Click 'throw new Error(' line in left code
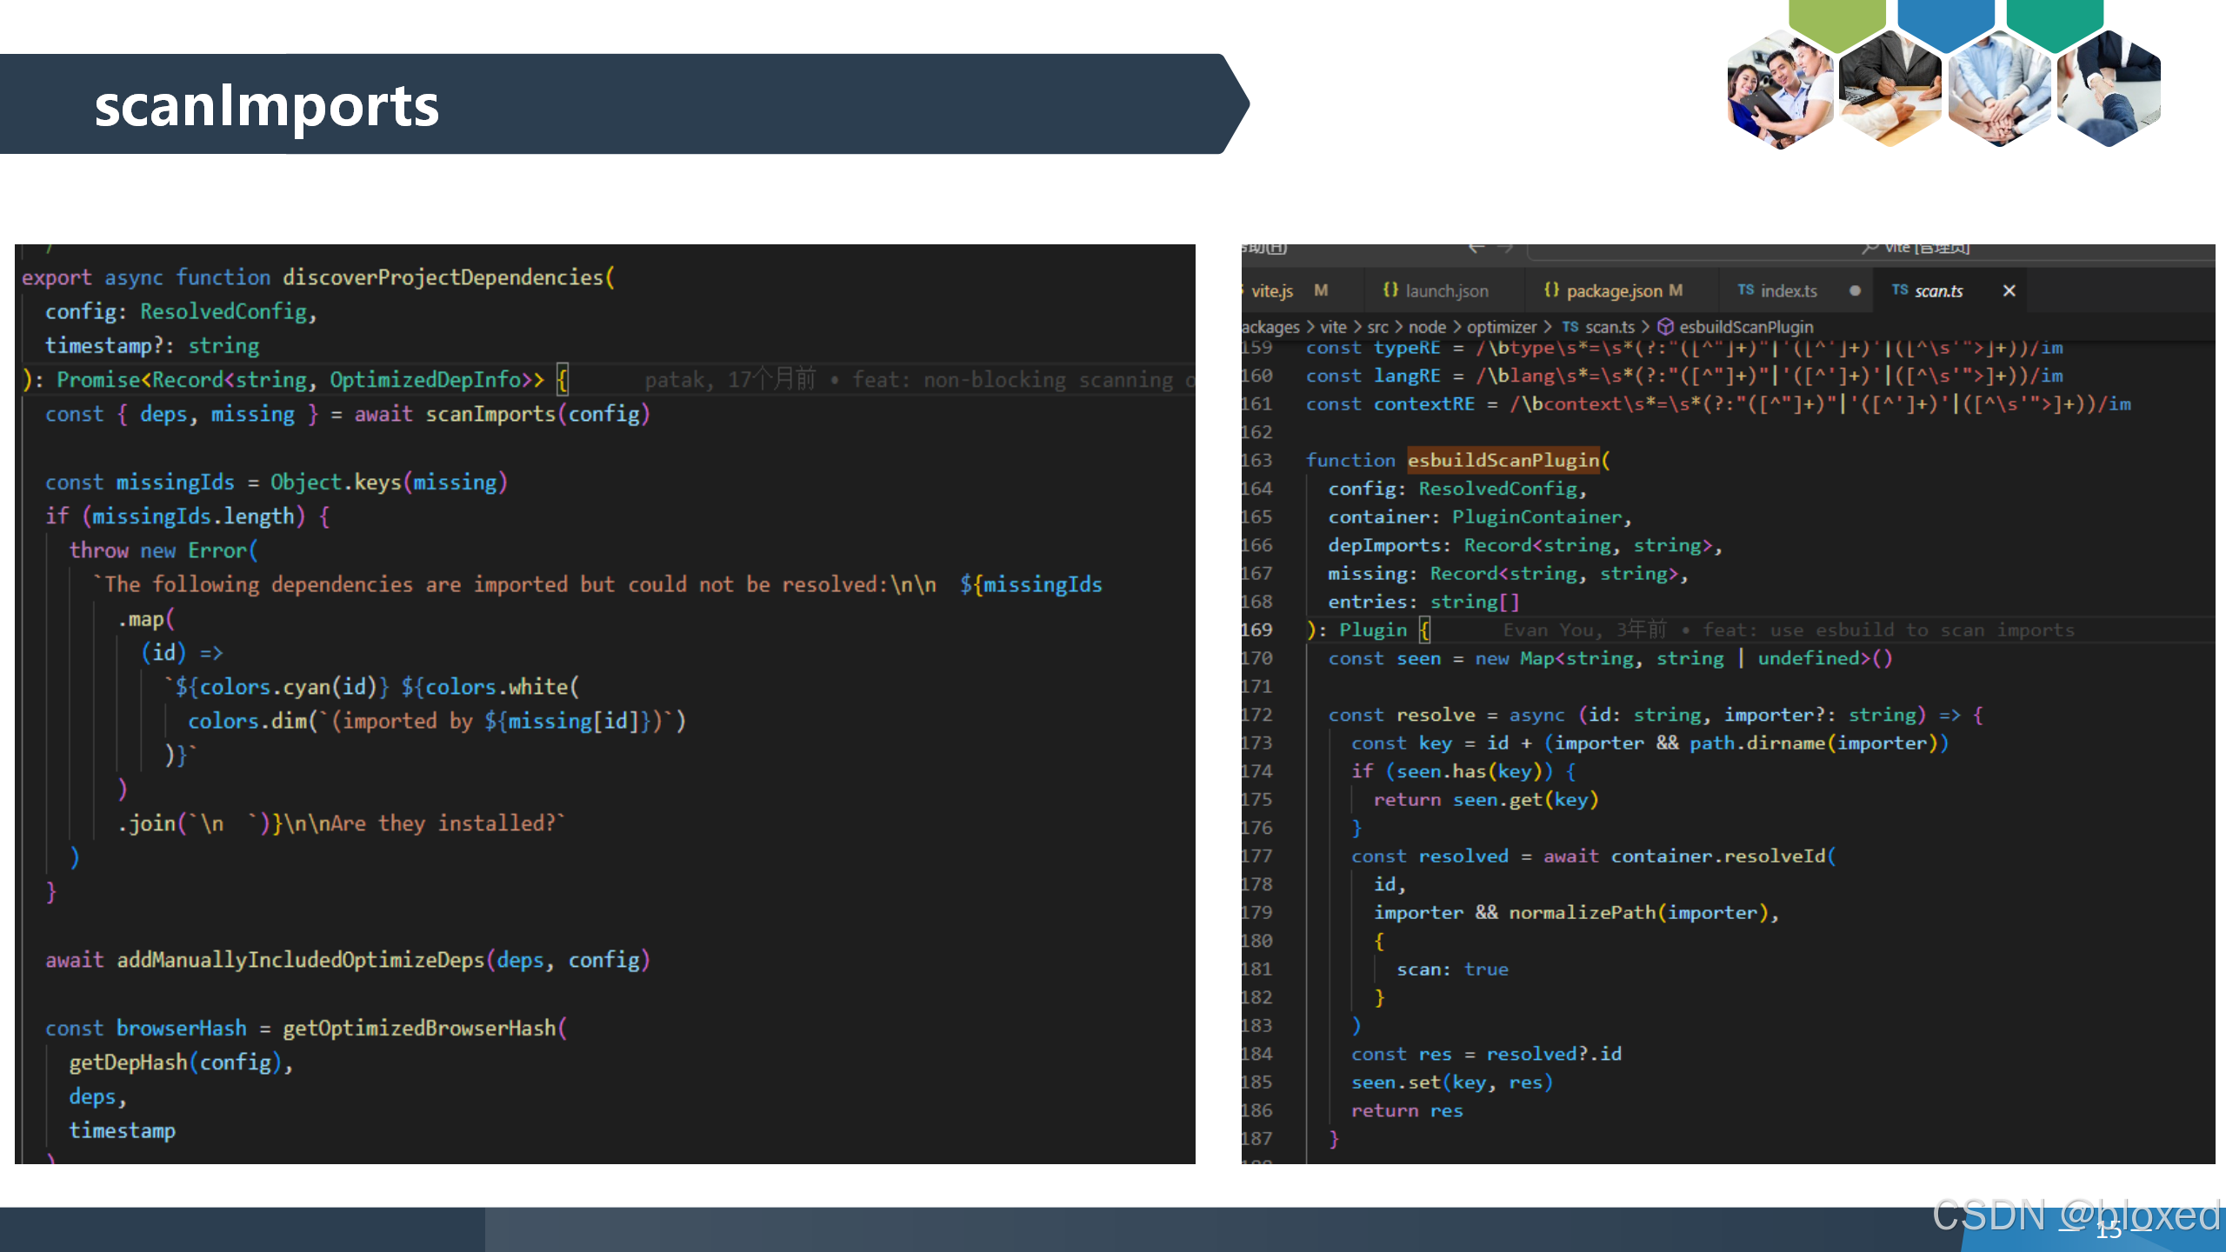The height and width of the screenshot is (1252, 2226). pyautogui.click(x=163, y=550)
